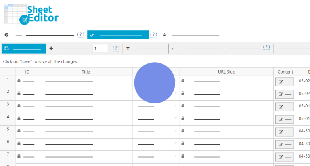The width and height of the screenshot is (310, 166).
Task: Click the lock icon in row 3 ID cell
Action: [19, 106]
